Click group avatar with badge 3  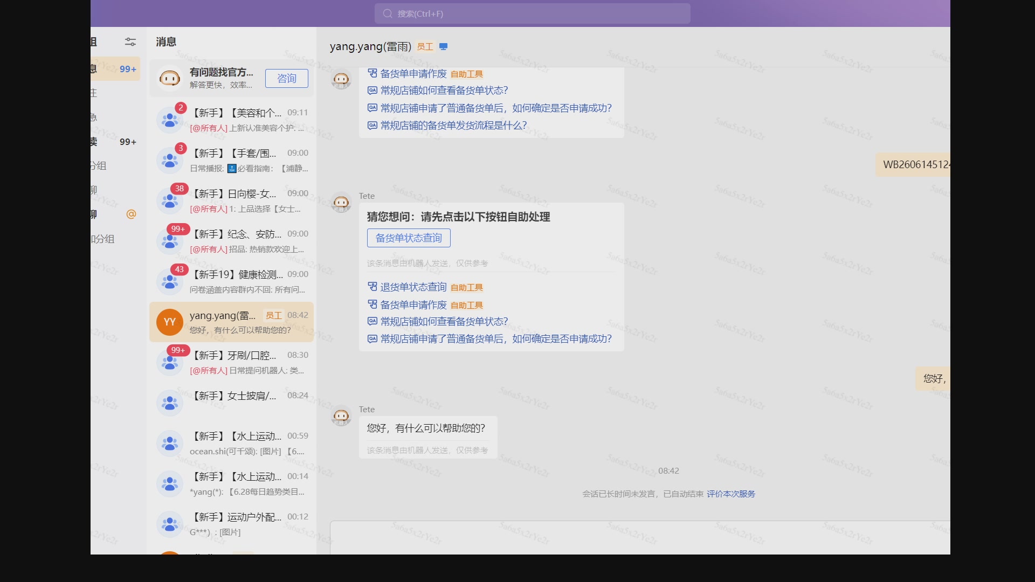[x=170, y=160]
